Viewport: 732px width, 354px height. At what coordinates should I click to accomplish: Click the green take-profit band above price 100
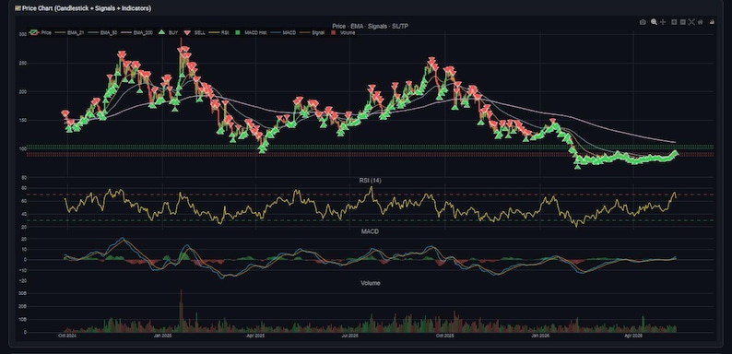(x=371, y=147)
